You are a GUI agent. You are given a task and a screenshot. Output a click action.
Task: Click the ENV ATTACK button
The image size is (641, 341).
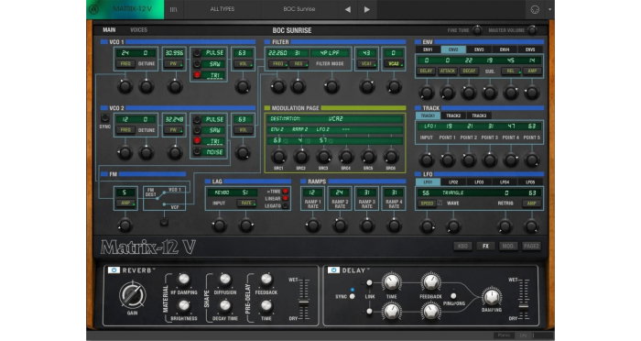(448, 71)
